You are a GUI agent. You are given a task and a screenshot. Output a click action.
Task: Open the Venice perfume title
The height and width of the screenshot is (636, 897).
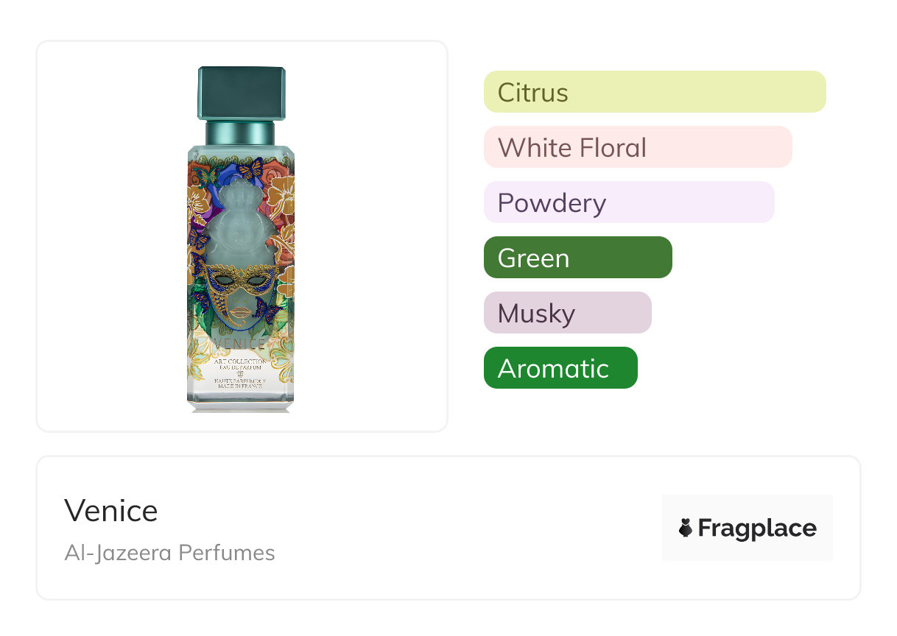[x=111, y=510]
